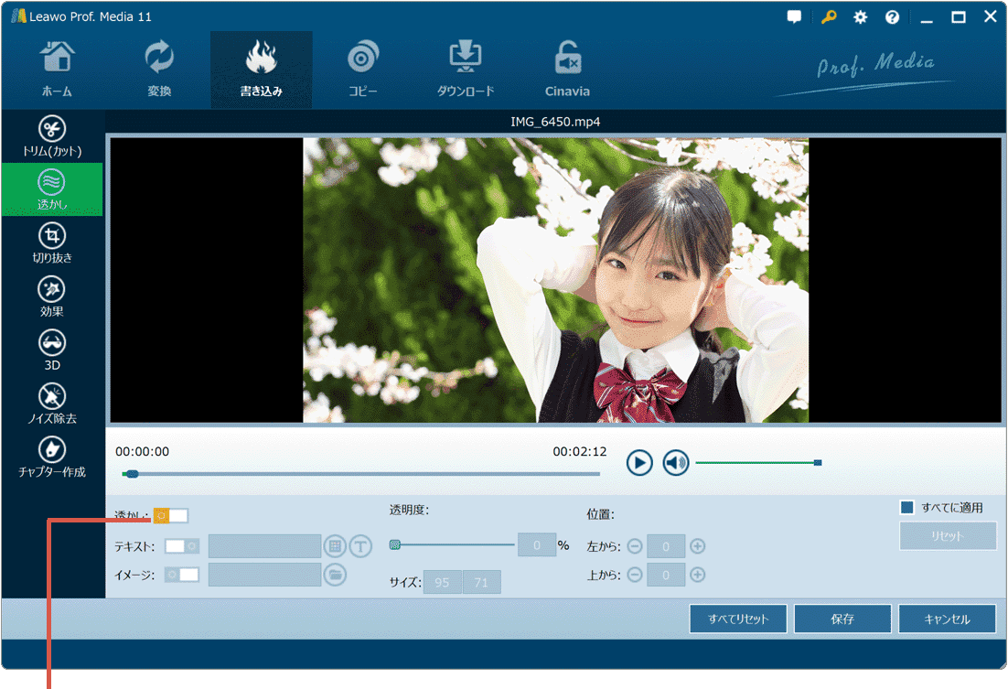1008x689 pixels.
Task: Switch to the ダウンロード download tab
Action: click(x=465, y=70)
